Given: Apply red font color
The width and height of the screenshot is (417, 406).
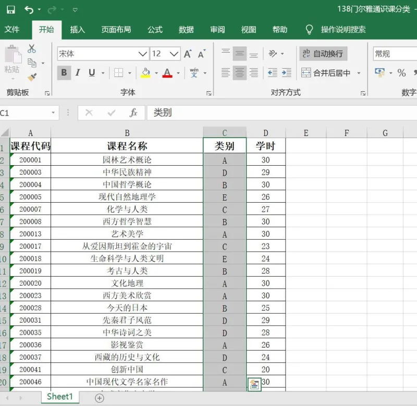Looking at the screenshot, I should 167,72.
